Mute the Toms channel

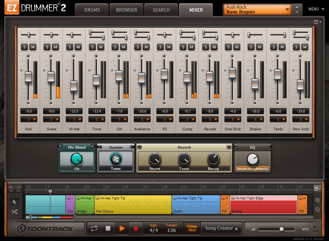[101, 47]
